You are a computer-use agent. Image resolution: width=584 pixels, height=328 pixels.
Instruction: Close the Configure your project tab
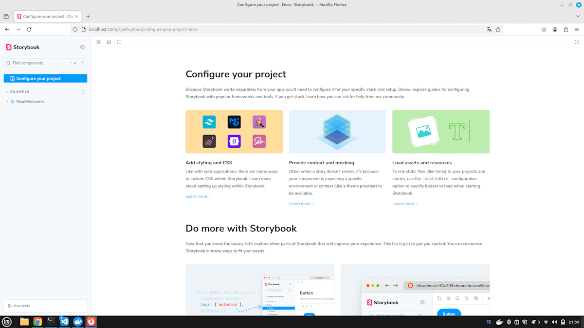point(76,17)
